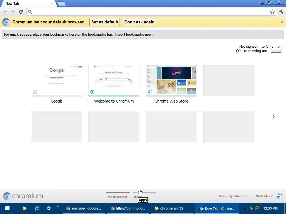
Task: Click the Chromium logo in the default browser infobar
Action: pyautogui.click(x=6, y=22)
